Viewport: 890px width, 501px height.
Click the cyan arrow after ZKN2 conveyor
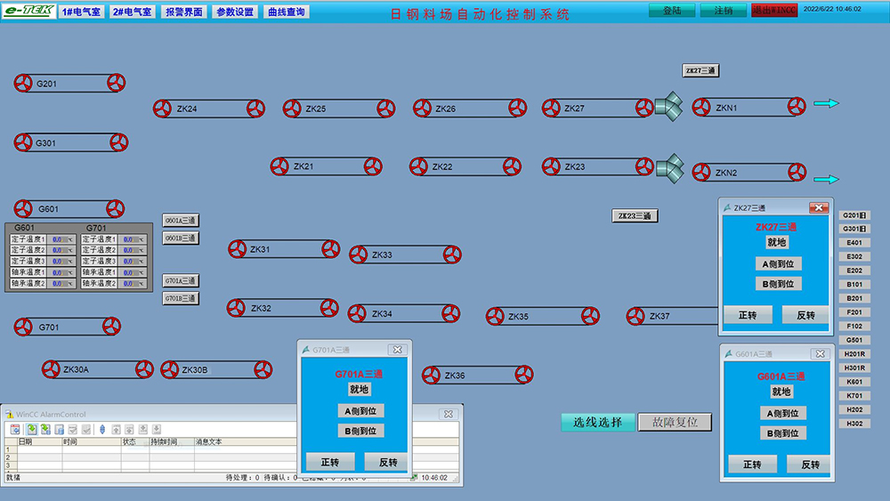pyautogui.click(x=826, y=179)
